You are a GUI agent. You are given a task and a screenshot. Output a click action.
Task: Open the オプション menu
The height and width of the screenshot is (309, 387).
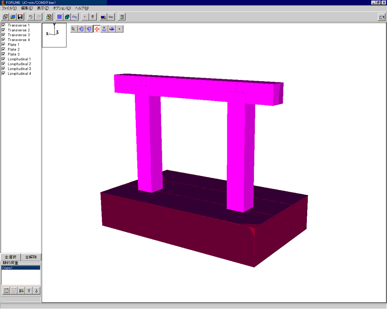tap(62, 8)
